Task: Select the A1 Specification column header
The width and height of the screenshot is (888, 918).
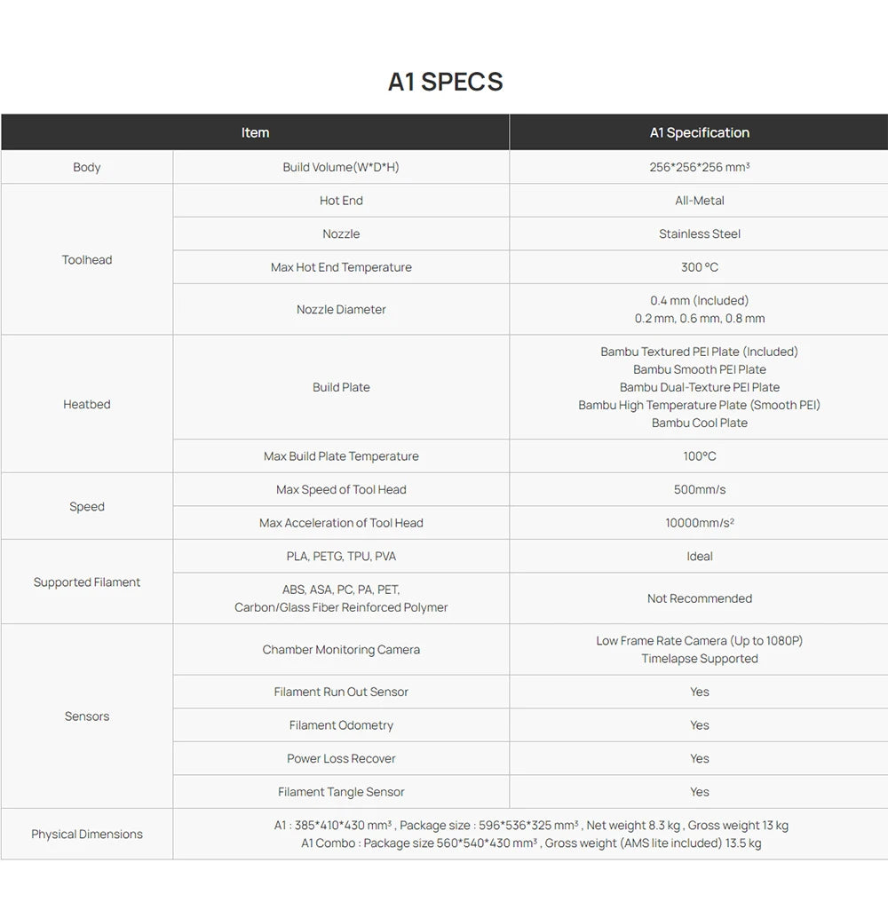Action: pos(699,132)
